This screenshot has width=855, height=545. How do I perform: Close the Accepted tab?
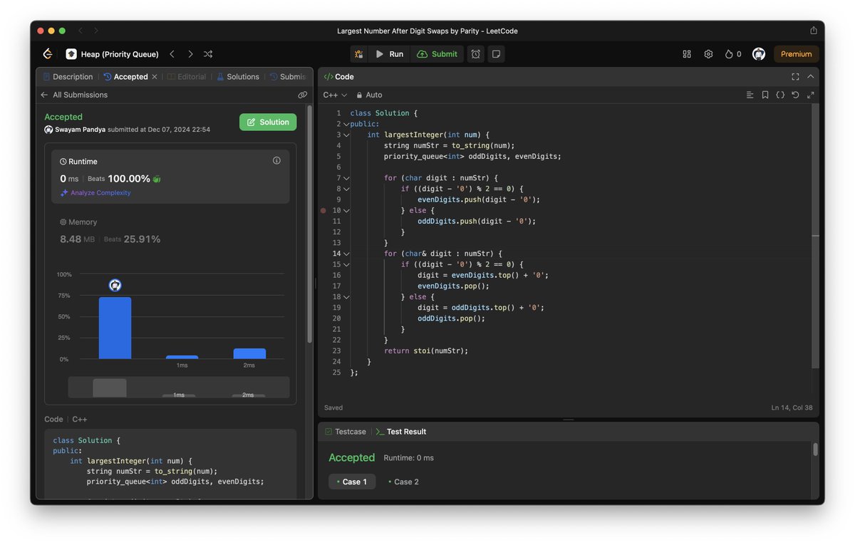pos(154,77)
